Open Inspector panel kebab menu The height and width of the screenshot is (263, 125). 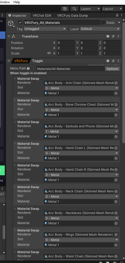click(x=121, y=15)
